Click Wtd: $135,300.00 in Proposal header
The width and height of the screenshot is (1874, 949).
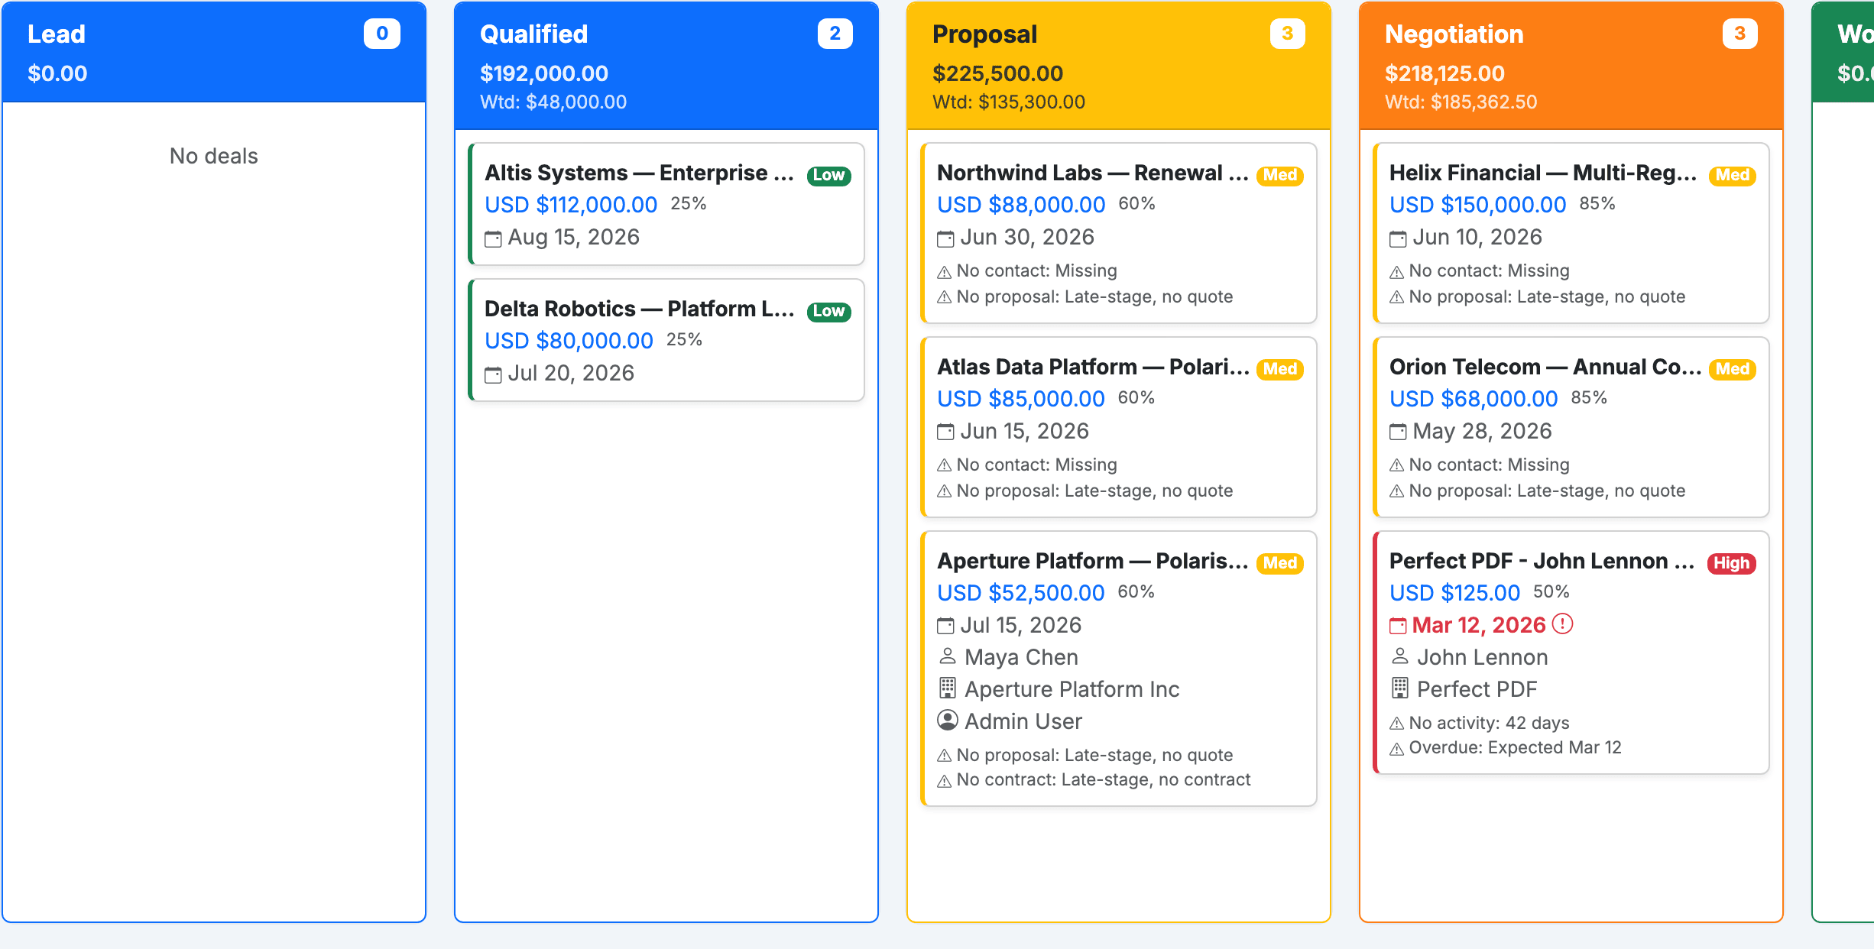tap(1009, 102)
